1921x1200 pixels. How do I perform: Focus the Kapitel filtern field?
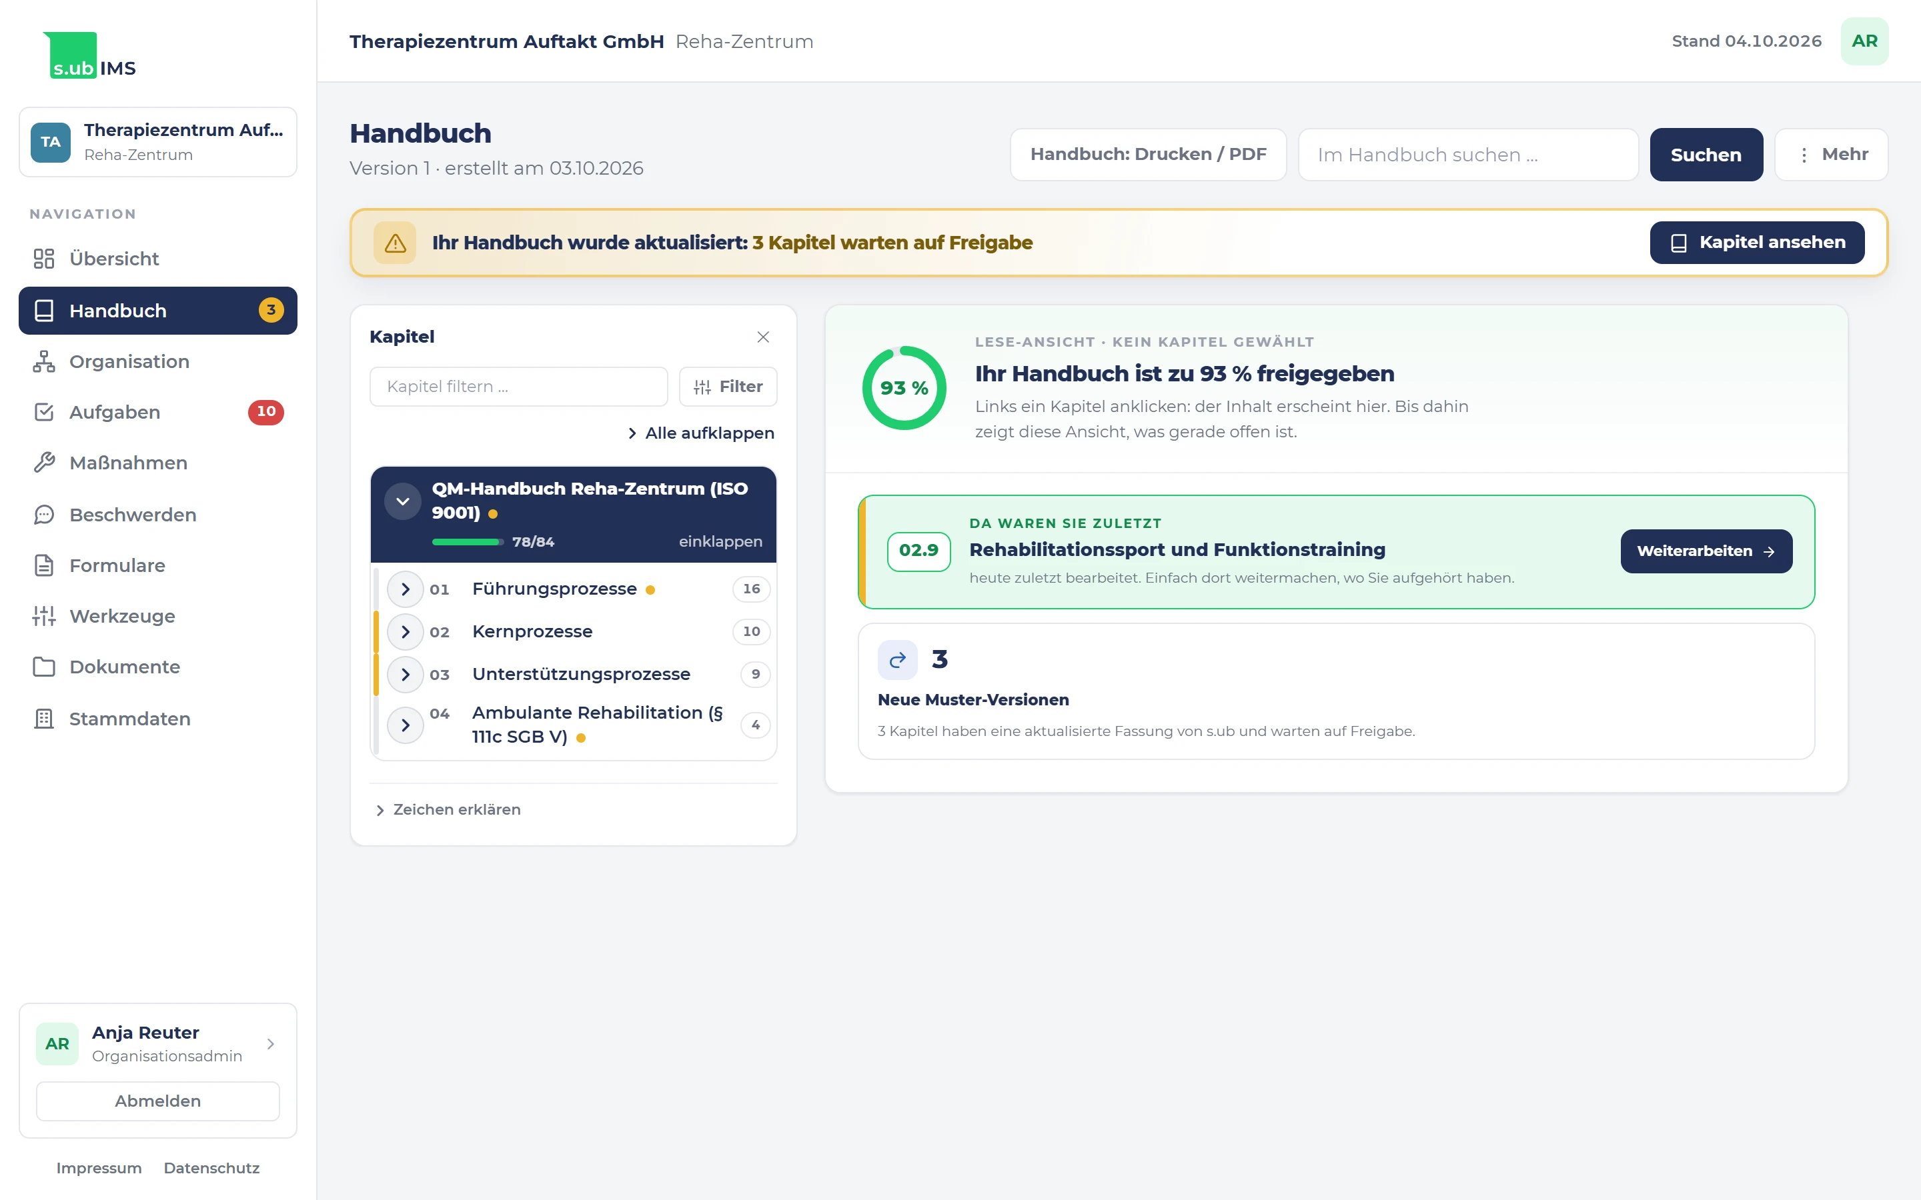coord(518,387)
